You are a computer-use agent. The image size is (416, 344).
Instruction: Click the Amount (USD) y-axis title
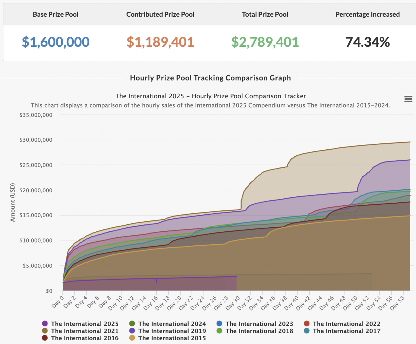click(x=13, y=202)
